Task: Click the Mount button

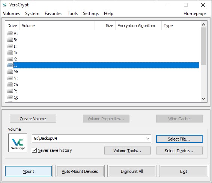Action: pos(29,171)
